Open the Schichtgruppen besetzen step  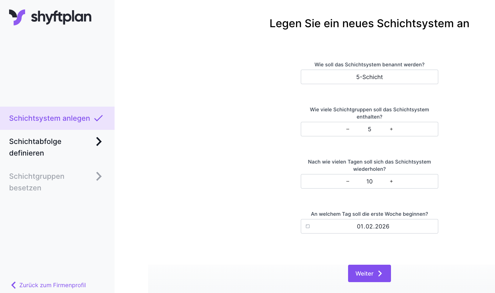coord(36,182)
